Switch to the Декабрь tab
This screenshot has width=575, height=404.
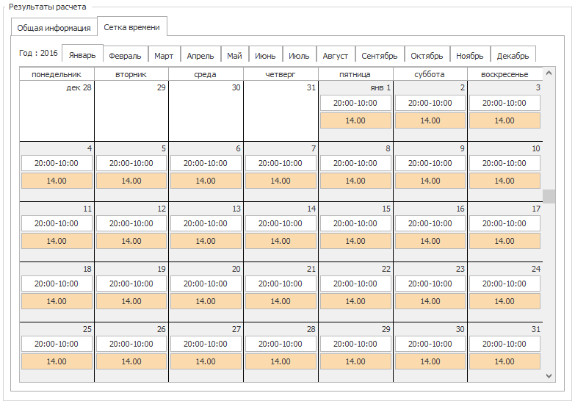tap(513, 55)
